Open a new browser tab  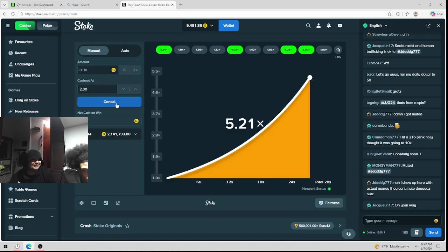[181, 5]
